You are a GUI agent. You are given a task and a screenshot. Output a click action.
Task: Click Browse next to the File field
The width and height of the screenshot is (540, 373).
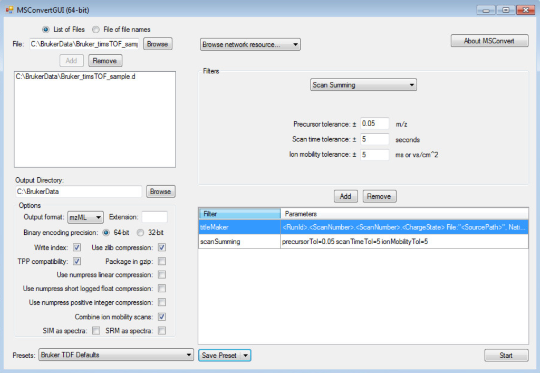click(x=157, y=44)
